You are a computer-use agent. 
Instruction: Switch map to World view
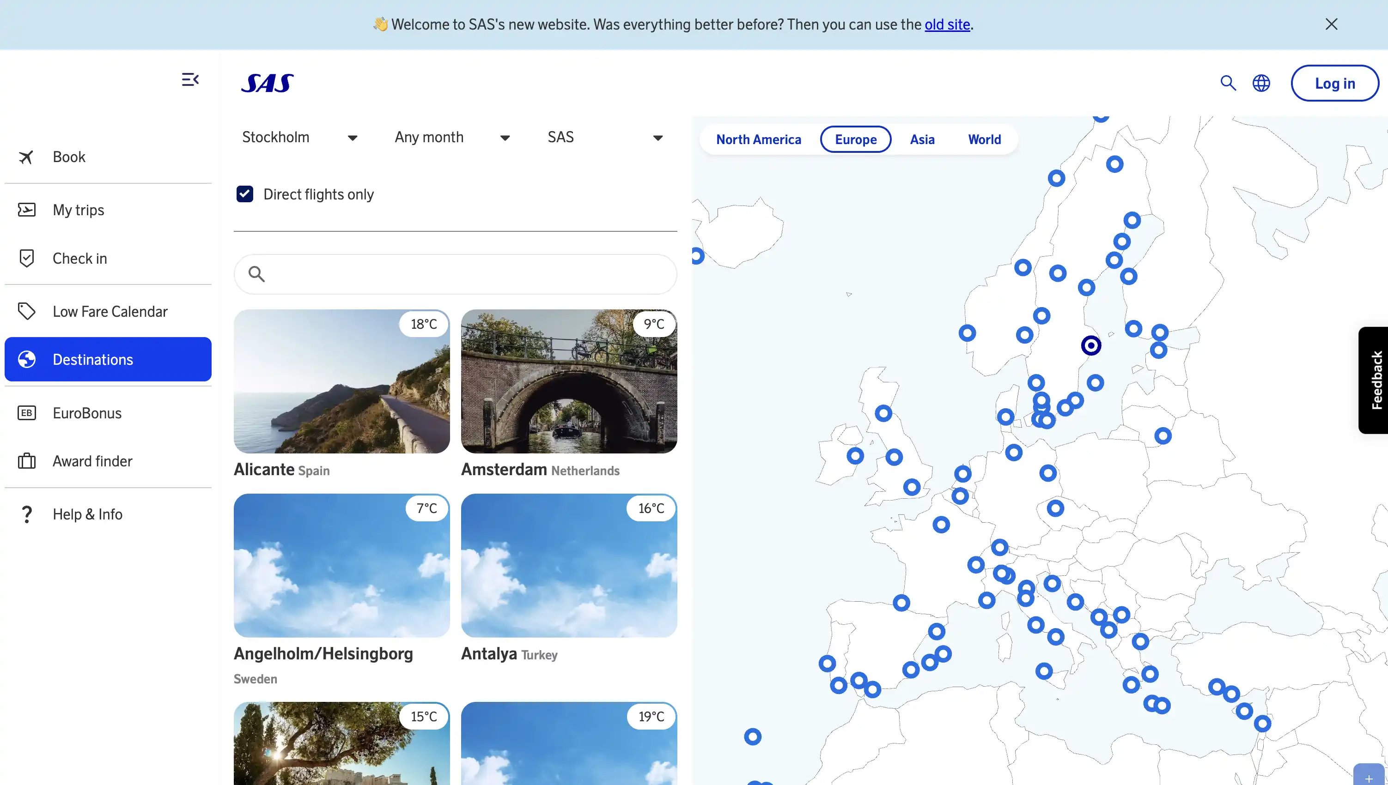tap(984, 139)
